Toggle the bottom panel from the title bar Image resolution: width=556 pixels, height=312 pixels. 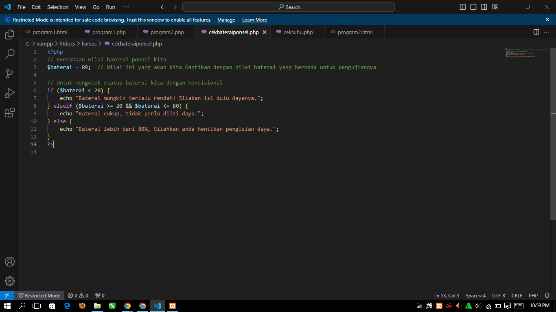(x=473, y=7)
